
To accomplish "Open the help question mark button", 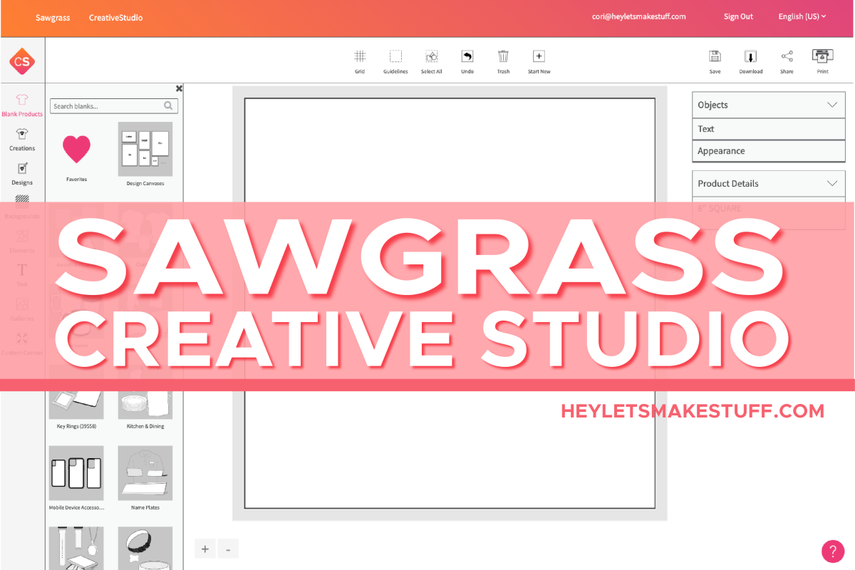I will pos(833,551).
